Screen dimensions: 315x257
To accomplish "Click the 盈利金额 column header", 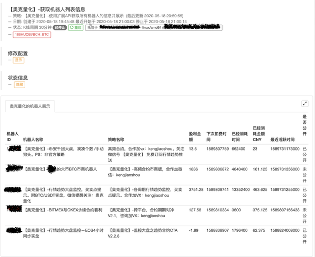I will 195,137.
